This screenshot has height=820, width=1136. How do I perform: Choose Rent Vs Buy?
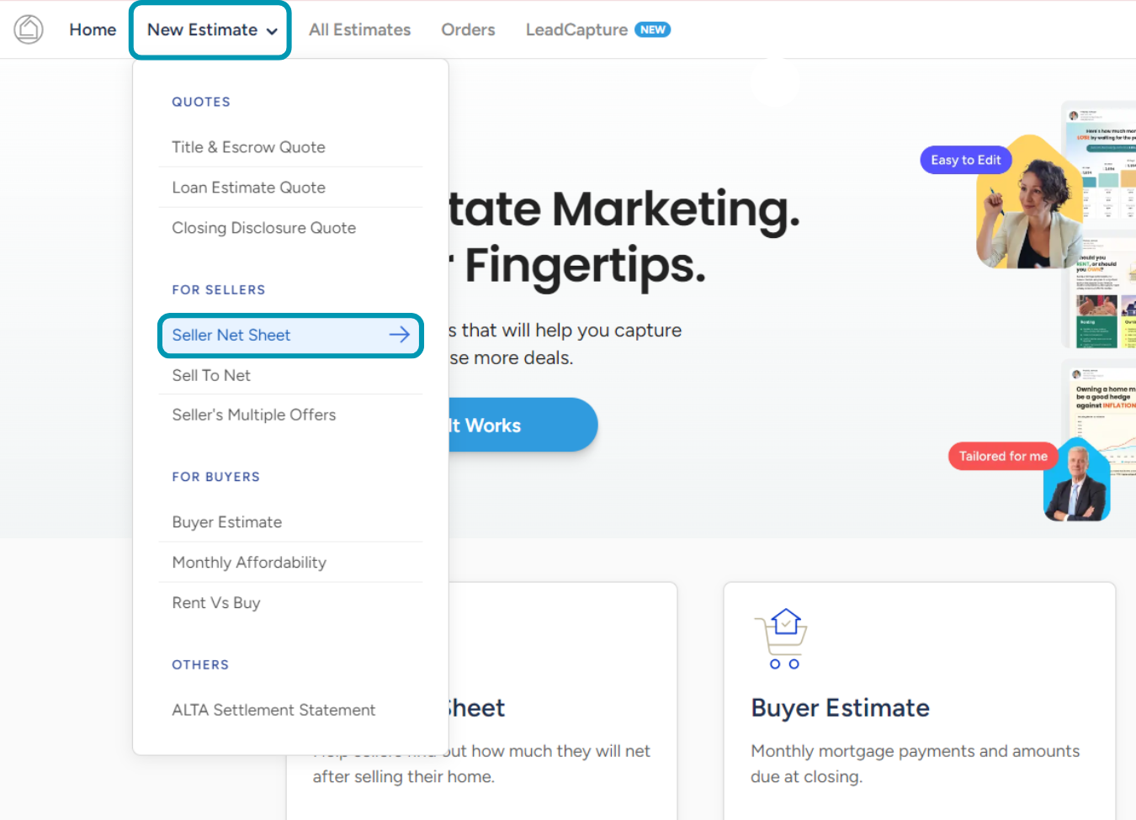tap(290, 603)
